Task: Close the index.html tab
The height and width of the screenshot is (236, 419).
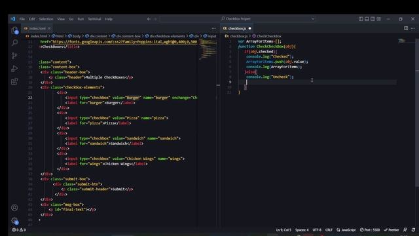Action: tap(49, 28)
